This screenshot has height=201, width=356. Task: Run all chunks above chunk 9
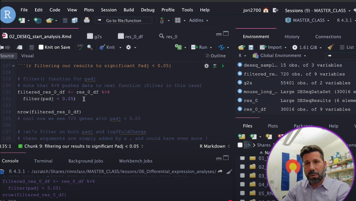click(x=215, y=66)
